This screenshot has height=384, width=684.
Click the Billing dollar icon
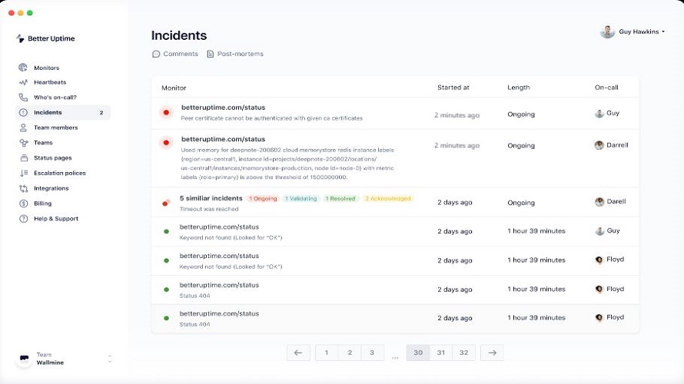point(24,204)
